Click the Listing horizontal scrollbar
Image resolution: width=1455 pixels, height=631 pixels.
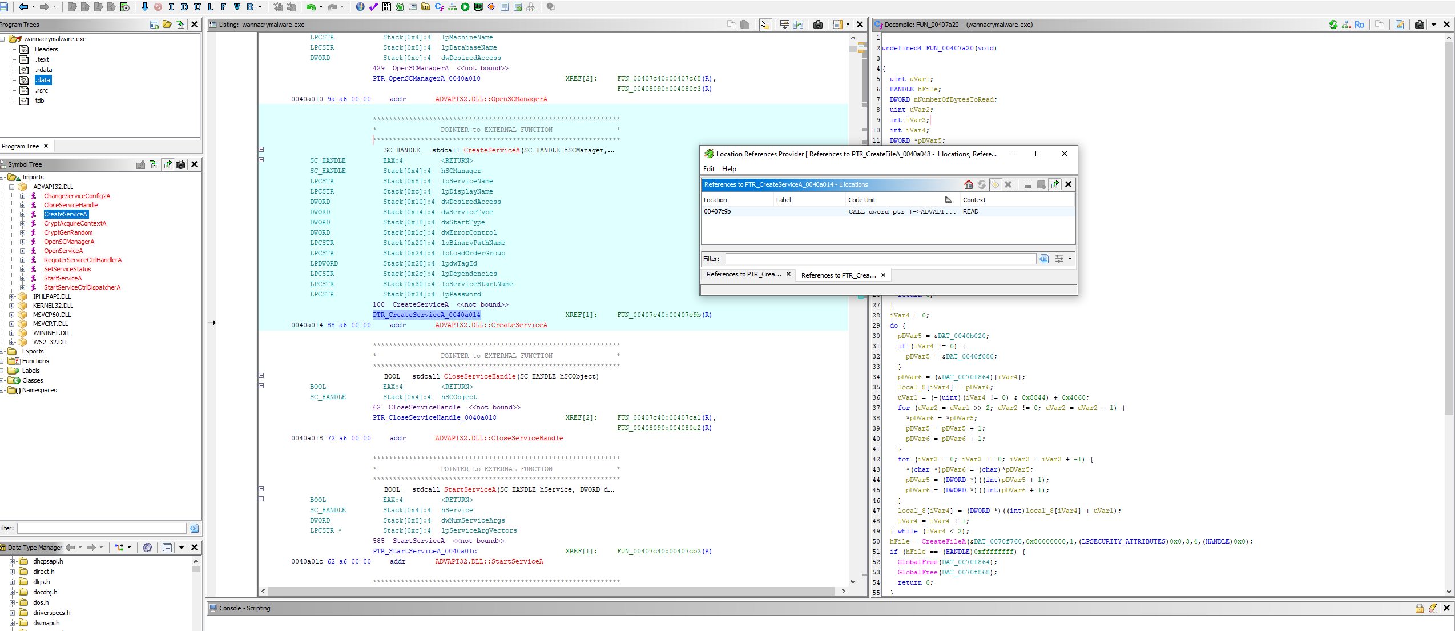(x=552, y=591)
